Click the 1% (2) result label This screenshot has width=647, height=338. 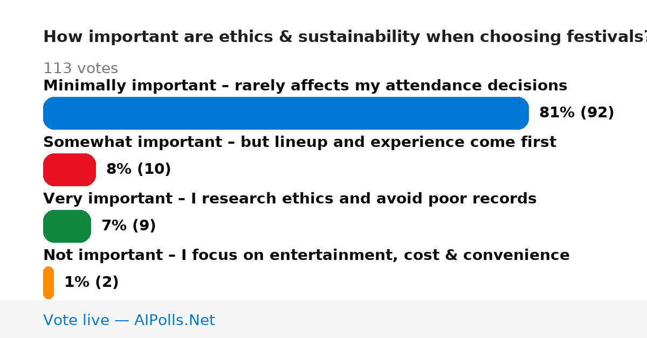click(91, 283)
